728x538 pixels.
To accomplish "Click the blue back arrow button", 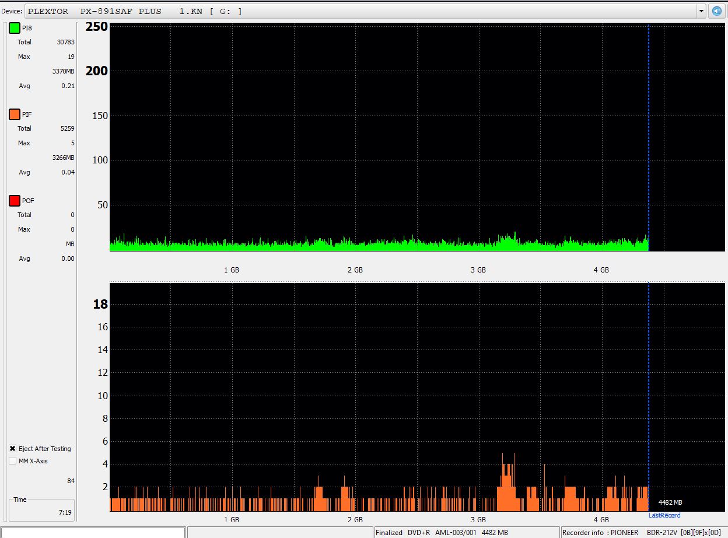I will tap(716, 11).
